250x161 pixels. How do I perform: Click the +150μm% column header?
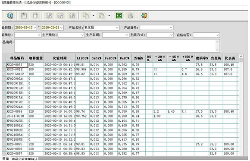[188, 58]
